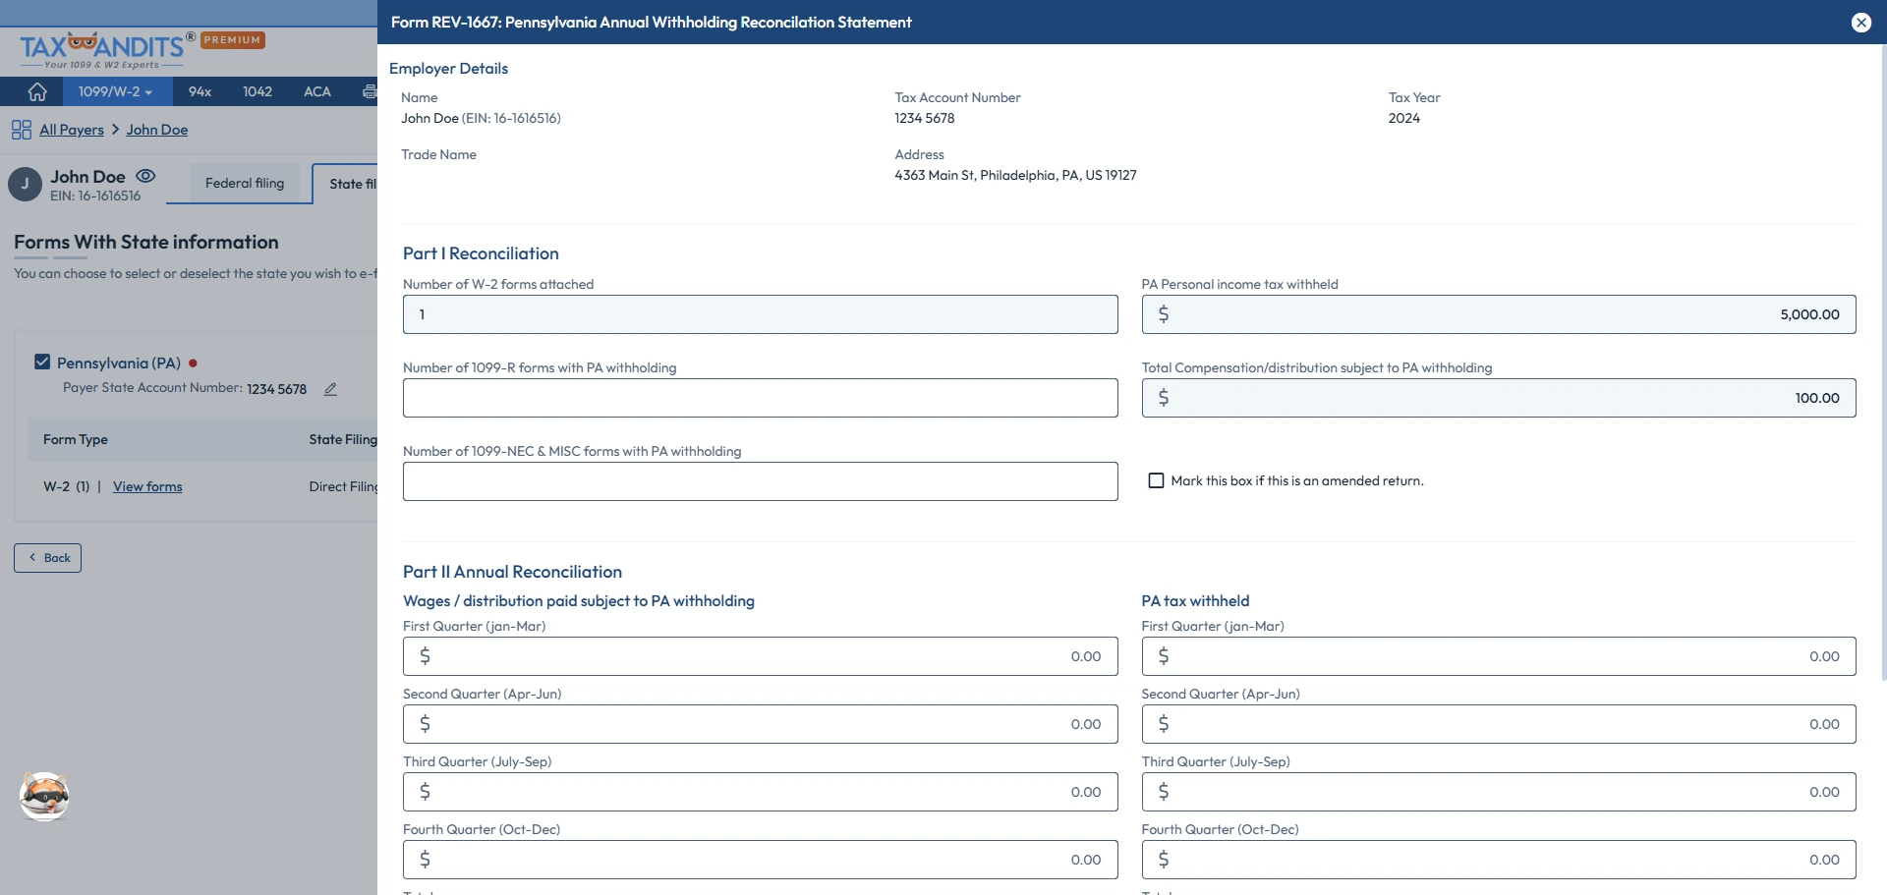Click Employer Details heading
The height and width of the screenshot is (895, 1887).
coord(448,69)
